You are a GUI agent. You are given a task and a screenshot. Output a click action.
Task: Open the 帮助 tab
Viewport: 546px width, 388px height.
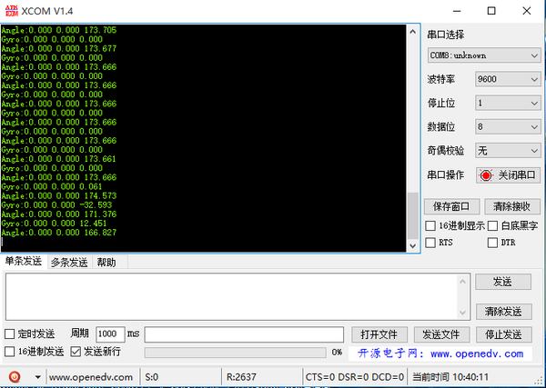(x=106, y=263)
